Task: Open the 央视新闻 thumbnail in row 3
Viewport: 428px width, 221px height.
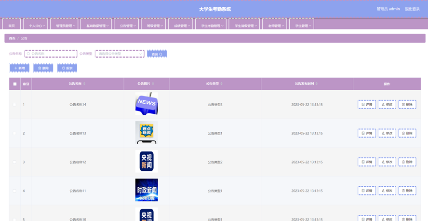Action: [147, 161]
